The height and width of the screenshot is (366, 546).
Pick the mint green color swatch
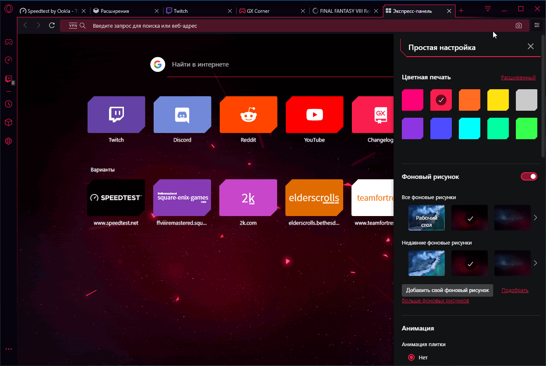(x=498, y=128)
